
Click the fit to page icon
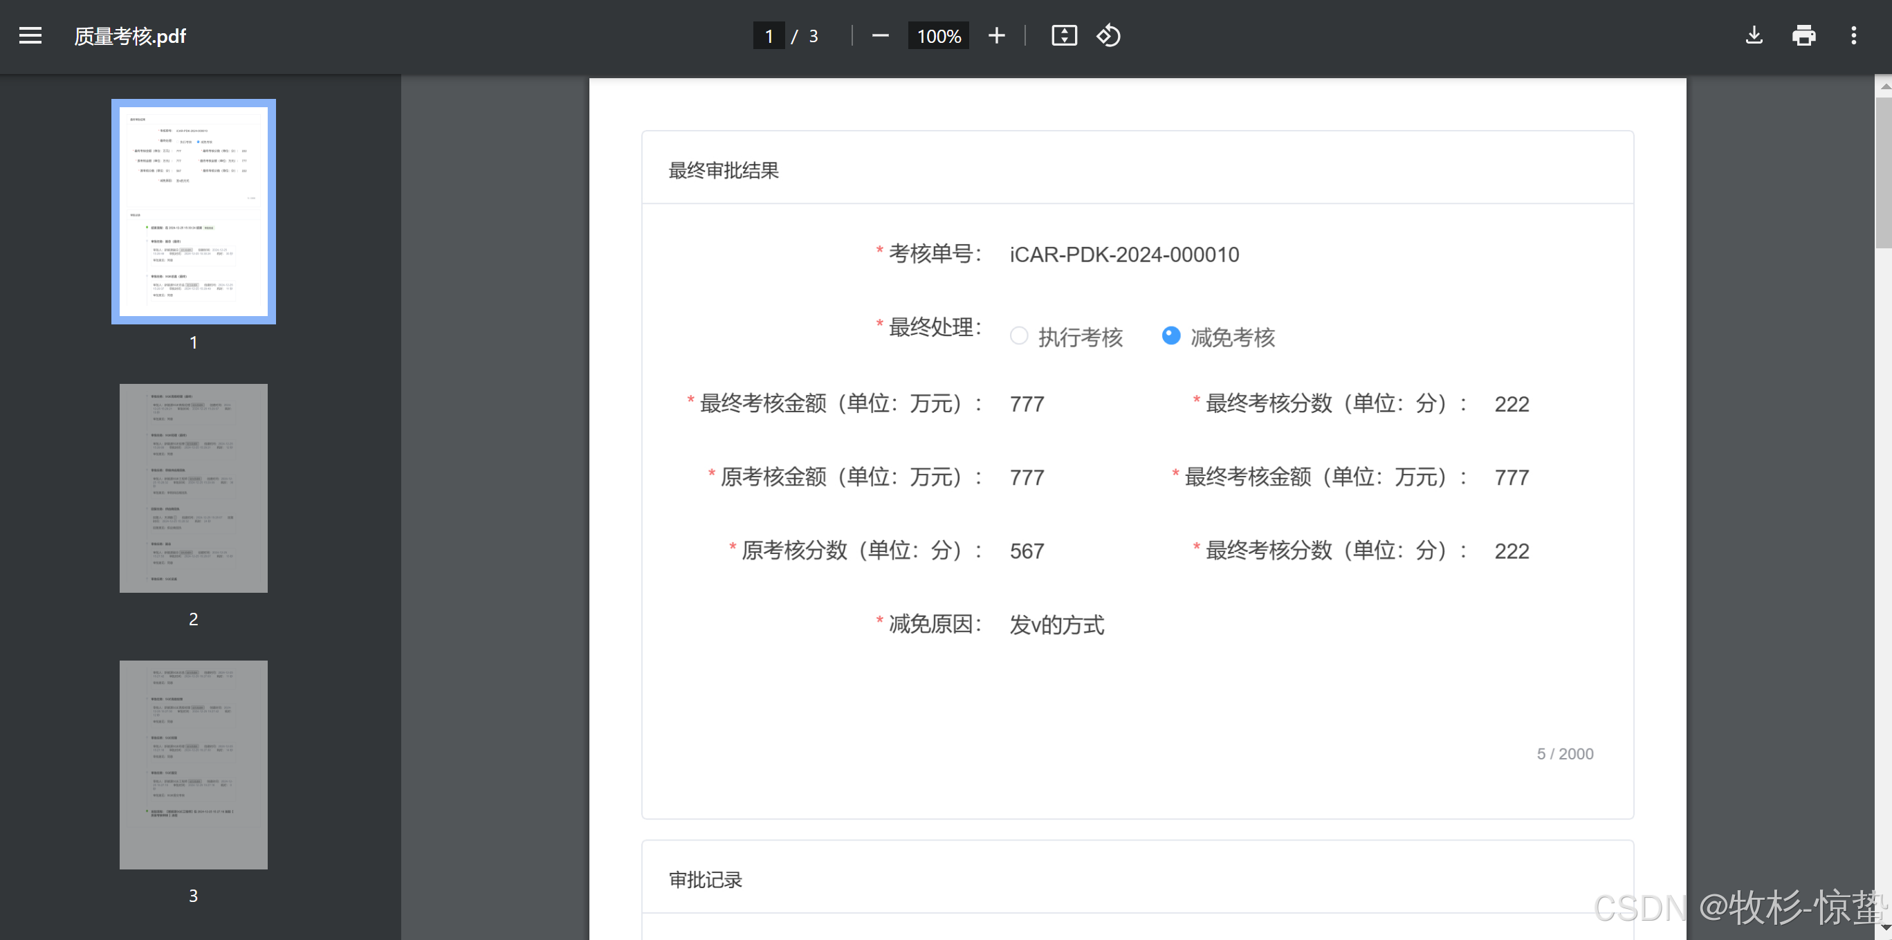pos(1063,35)
